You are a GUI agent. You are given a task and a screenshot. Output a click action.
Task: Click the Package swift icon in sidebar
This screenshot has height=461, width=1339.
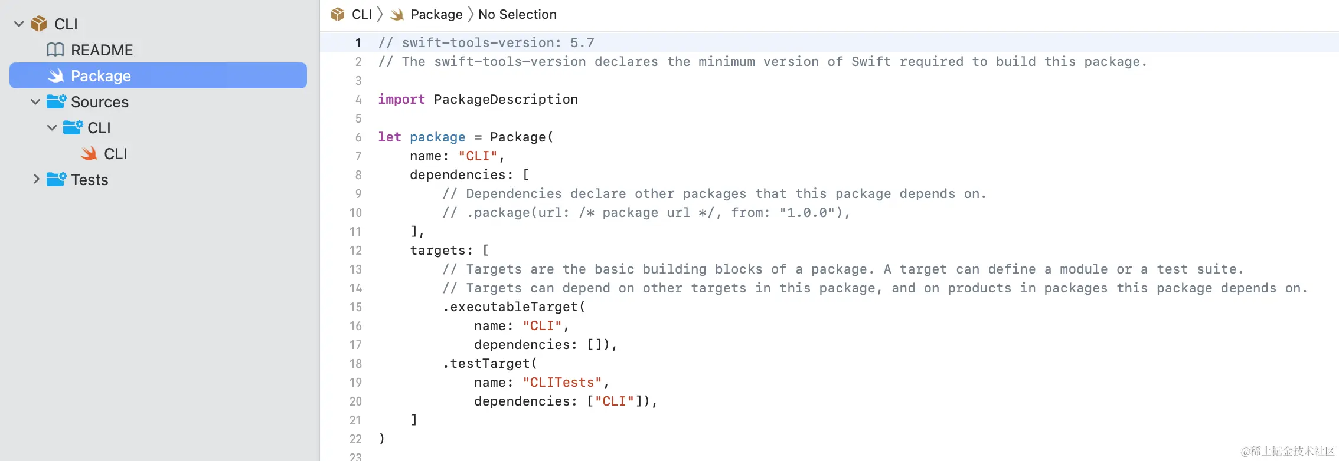pyautogui.click(x=56, y=75)
